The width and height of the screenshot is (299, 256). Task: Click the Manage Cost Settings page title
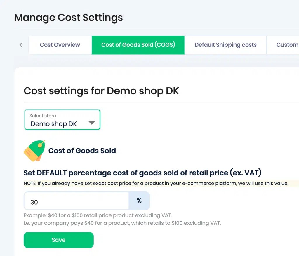(x=68, y=18)
